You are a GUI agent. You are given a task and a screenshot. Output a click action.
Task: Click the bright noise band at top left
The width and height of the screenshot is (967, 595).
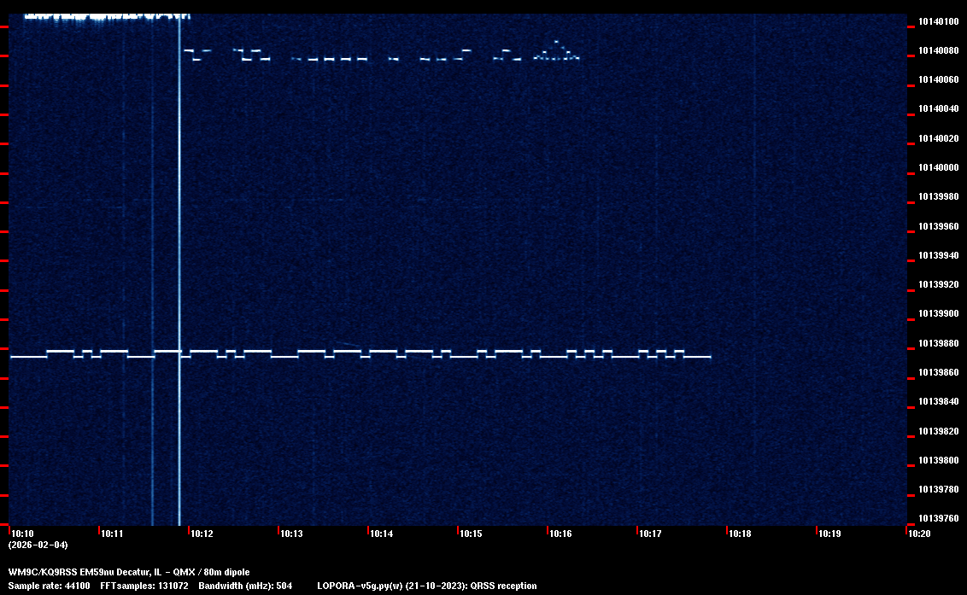click(x=103, y=15)
